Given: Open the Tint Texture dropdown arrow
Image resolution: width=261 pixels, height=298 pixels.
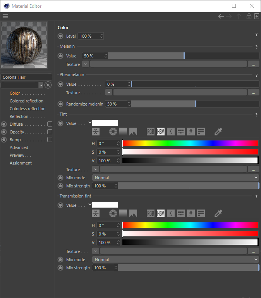Looking at the screenshot, I should coord(96,169).
